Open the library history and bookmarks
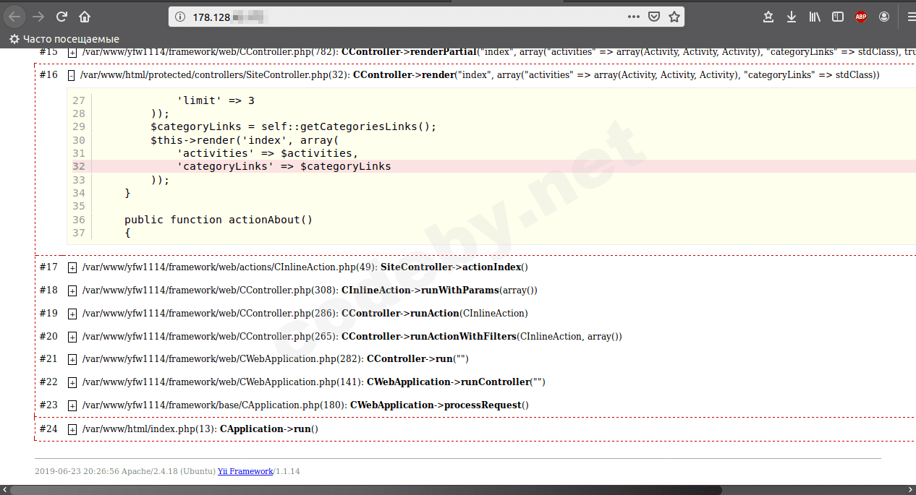 click(815, 17)
